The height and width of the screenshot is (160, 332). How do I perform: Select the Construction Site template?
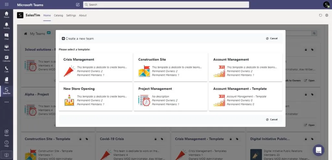[x=171, y=67]
